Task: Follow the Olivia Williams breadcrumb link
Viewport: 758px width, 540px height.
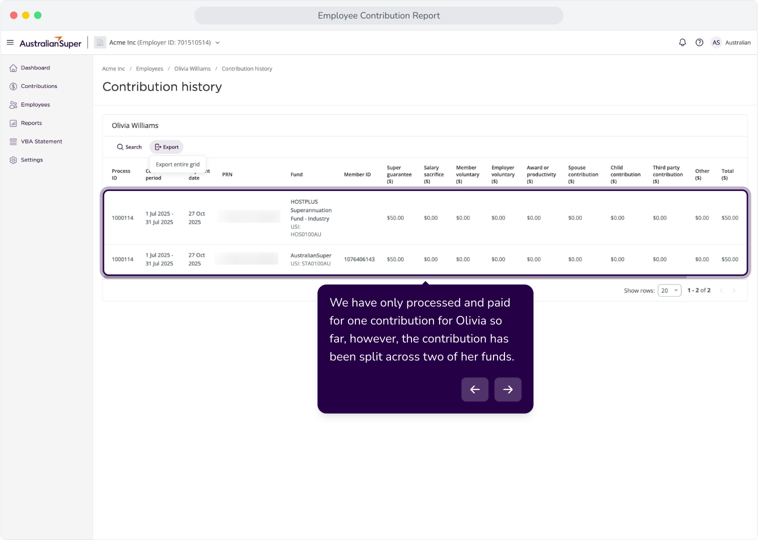Action: (x=192, y=69)
